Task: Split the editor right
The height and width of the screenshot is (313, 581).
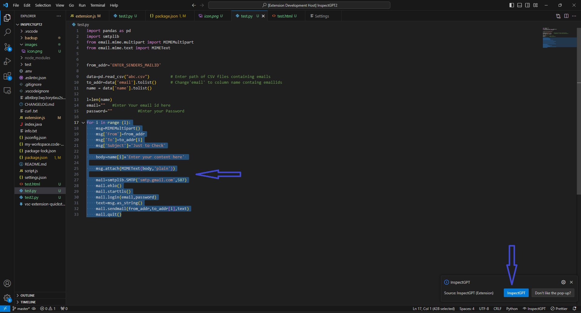Action: [x=566, y=16]
